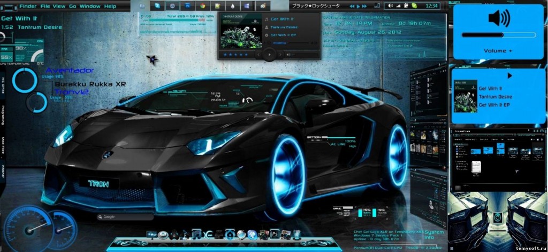Click the 'Burakku Rukka XR' label
The width and height of the screenshot is (548, 252).
(x=90, y=84)
